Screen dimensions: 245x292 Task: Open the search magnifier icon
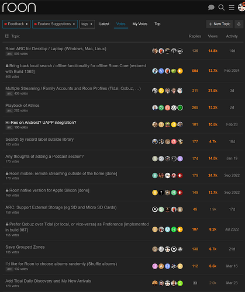(221, 8)
